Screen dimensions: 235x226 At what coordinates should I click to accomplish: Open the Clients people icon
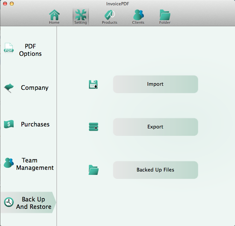coord(138,15)
